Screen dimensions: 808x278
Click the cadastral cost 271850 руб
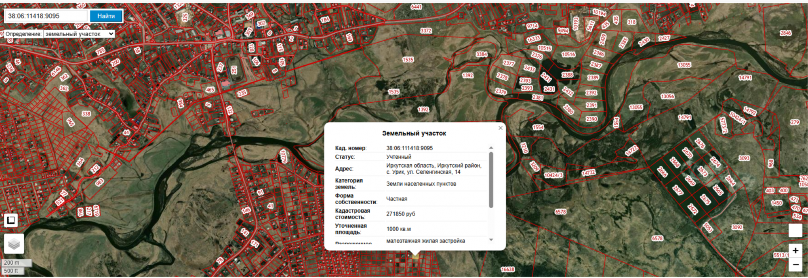point(401,214)
